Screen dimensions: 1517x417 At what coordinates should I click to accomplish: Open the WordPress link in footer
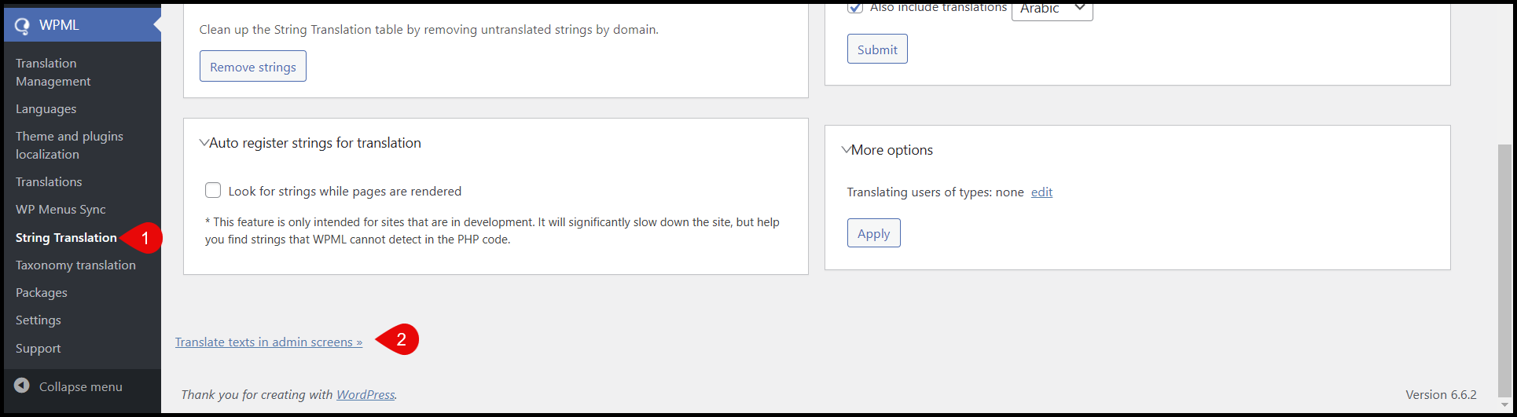click(365, 394)
